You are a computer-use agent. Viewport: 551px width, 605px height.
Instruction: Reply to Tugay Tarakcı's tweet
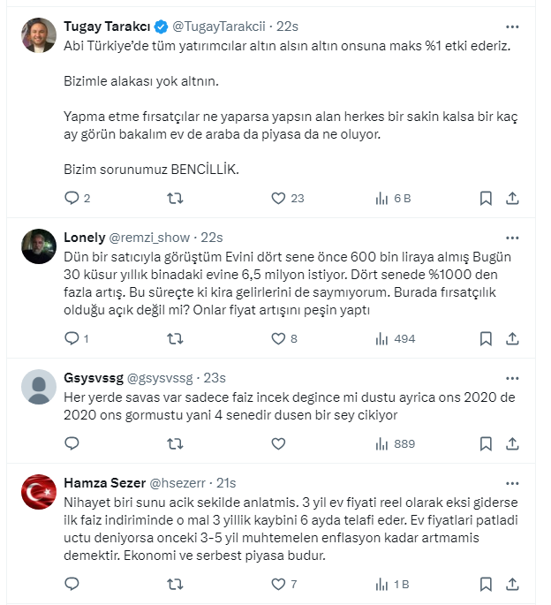72,199
